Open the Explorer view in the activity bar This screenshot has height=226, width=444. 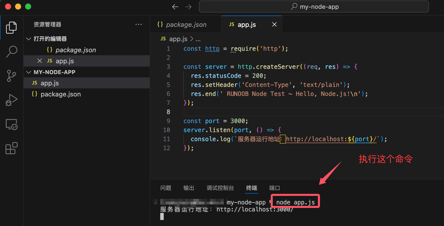(x=11, y=27)
